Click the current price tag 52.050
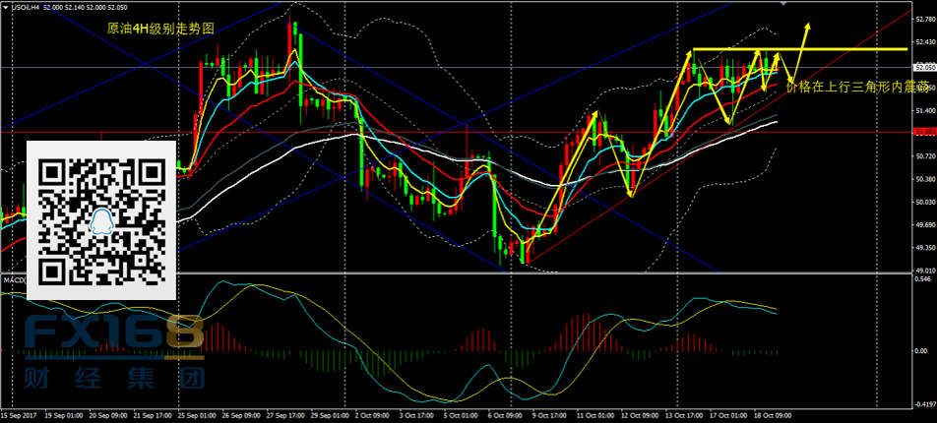 pos(924,67)
